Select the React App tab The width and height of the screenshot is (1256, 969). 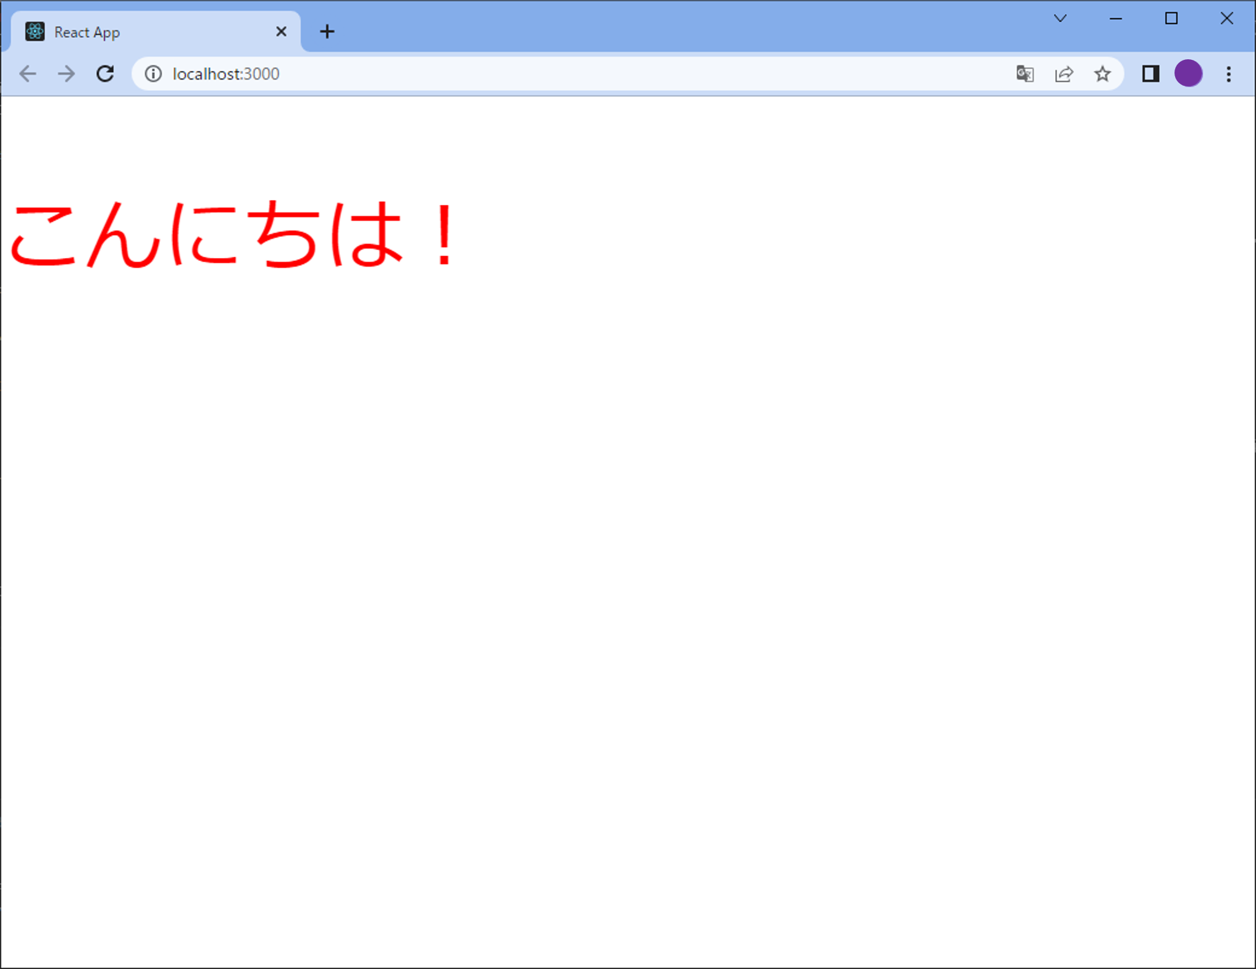tap(156, 31)
